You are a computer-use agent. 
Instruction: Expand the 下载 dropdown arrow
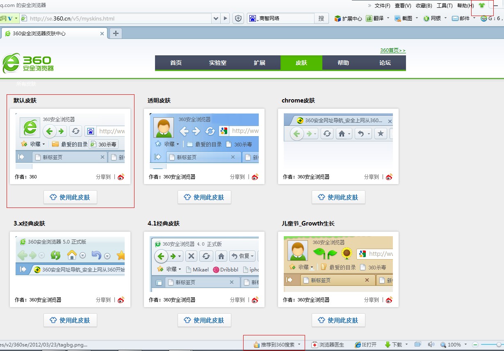407,345
